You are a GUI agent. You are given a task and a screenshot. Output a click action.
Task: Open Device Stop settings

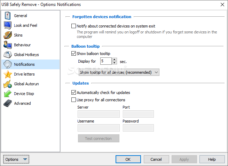click(x=31, y=94)
